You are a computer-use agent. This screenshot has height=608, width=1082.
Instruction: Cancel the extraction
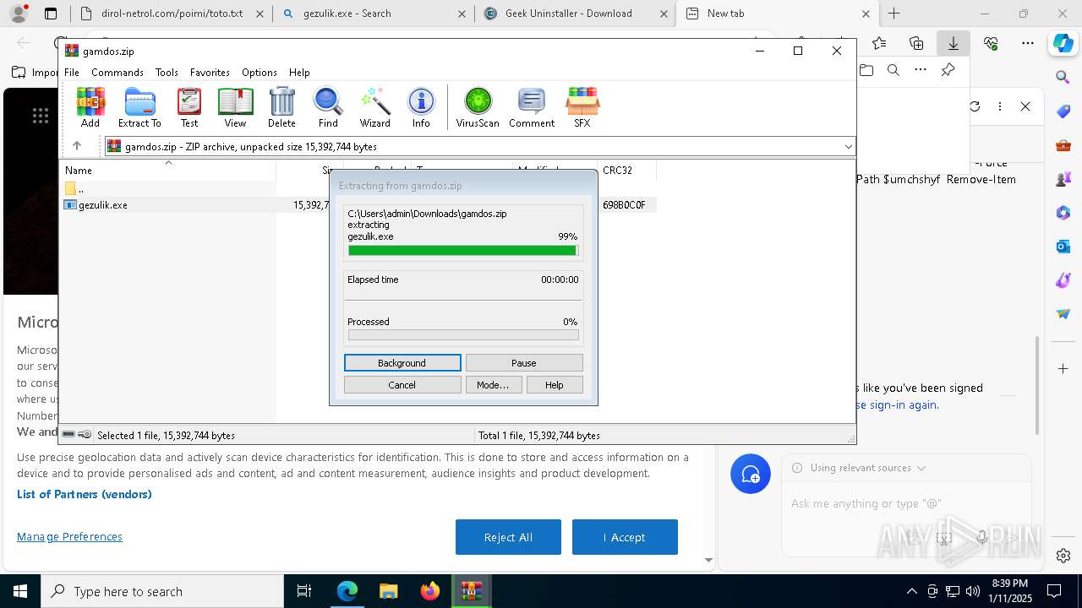402,385
